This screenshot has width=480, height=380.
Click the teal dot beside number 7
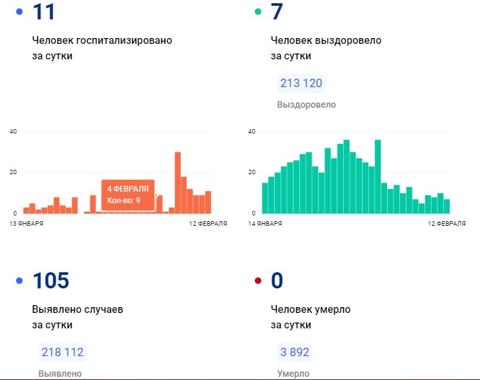tap(258, 12)
